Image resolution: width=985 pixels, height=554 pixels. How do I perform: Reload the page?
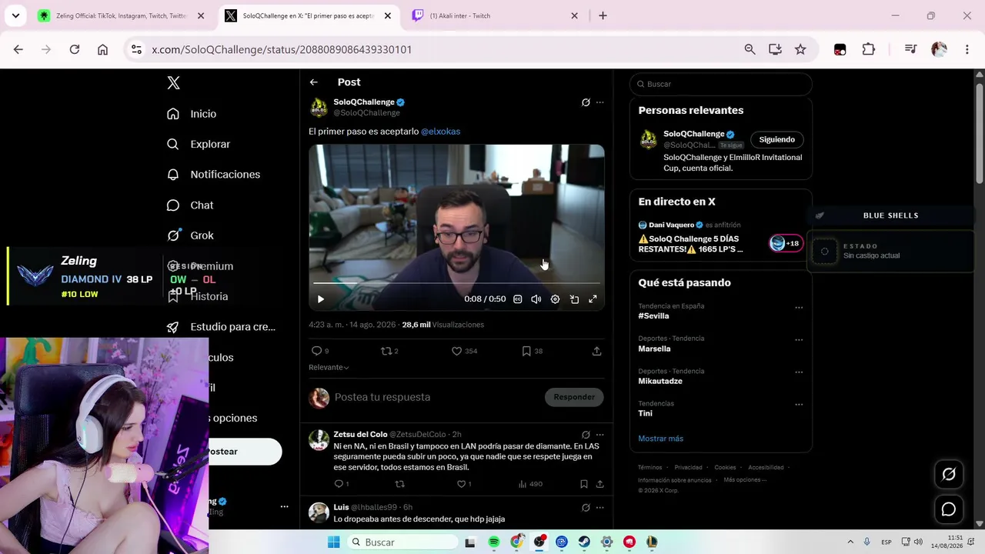coord(75,49)
